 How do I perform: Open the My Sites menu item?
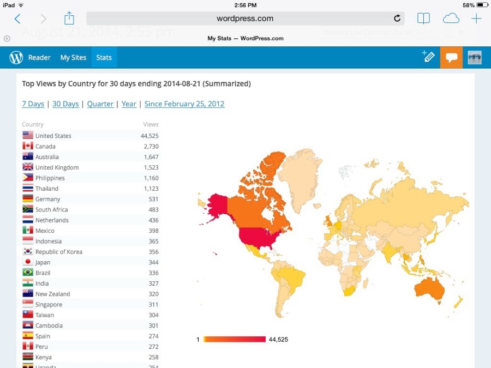pos(73,57)
